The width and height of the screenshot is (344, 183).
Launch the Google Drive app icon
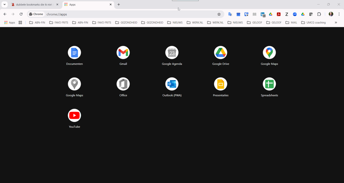click(x=221, y=53)
